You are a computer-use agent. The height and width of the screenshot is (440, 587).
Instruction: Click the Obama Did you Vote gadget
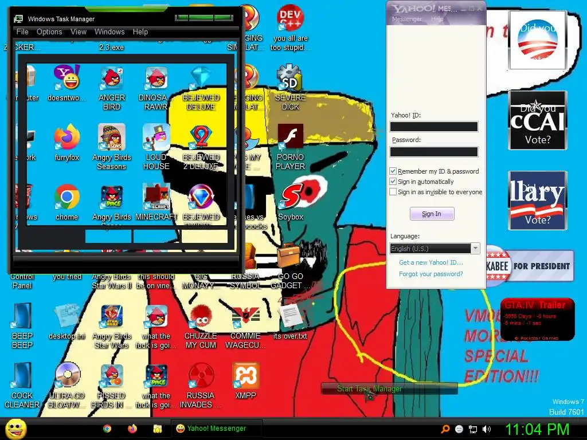[538, 40]
